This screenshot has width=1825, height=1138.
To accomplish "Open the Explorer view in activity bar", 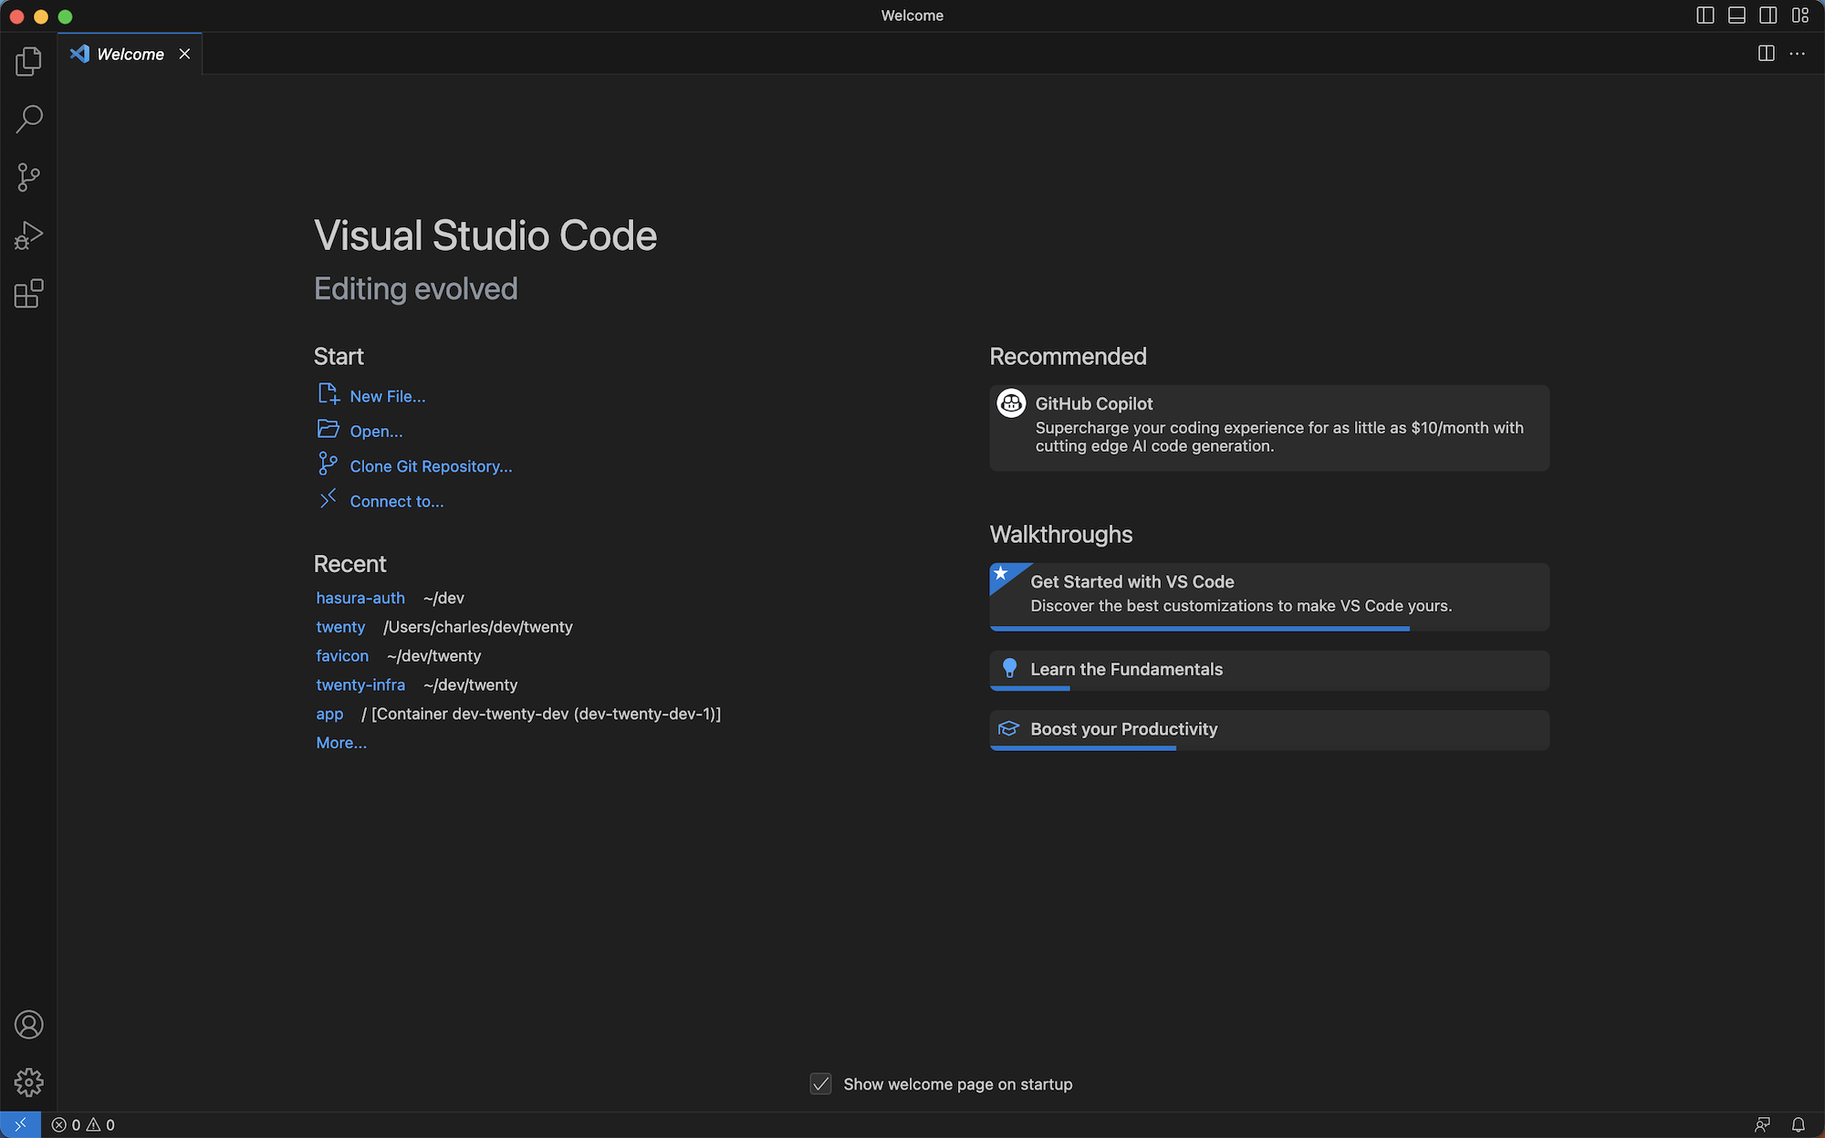I will [x=28, y=61].
